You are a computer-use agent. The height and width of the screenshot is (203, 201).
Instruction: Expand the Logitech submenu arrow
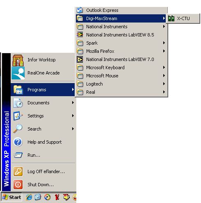(164, 84)
